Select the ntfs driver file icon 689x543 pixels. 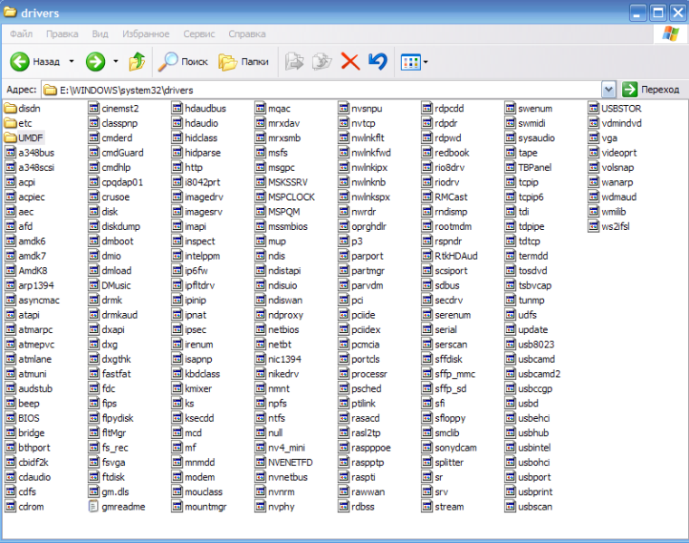[260, 418]
